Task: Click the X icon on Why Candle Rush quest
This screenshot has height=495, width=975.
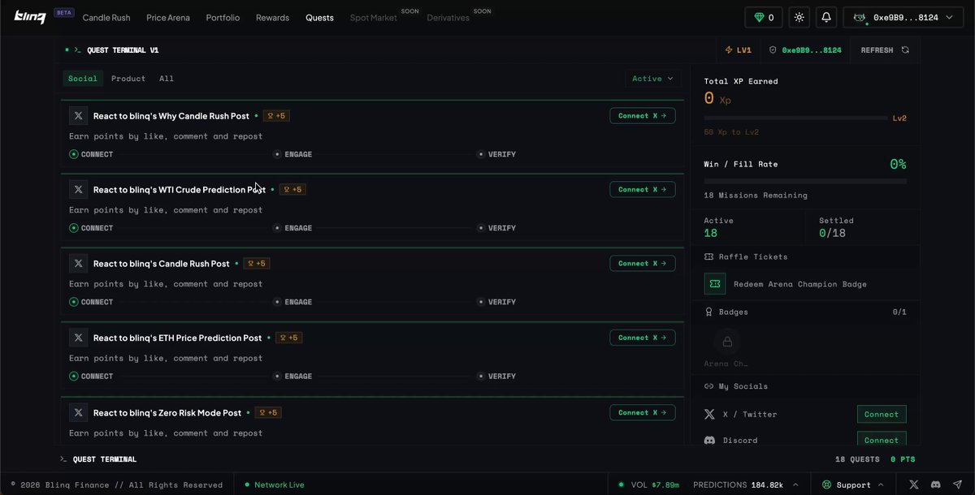Action: click(78, 115)
